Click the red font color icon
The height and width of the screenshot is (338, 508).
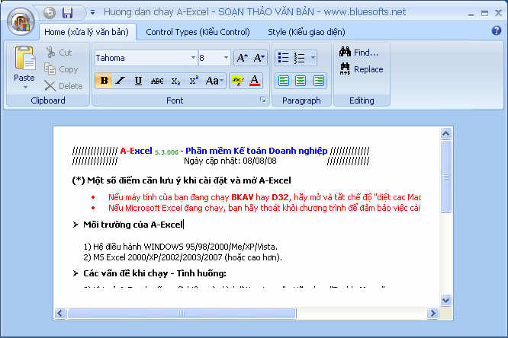pos(255,80)
